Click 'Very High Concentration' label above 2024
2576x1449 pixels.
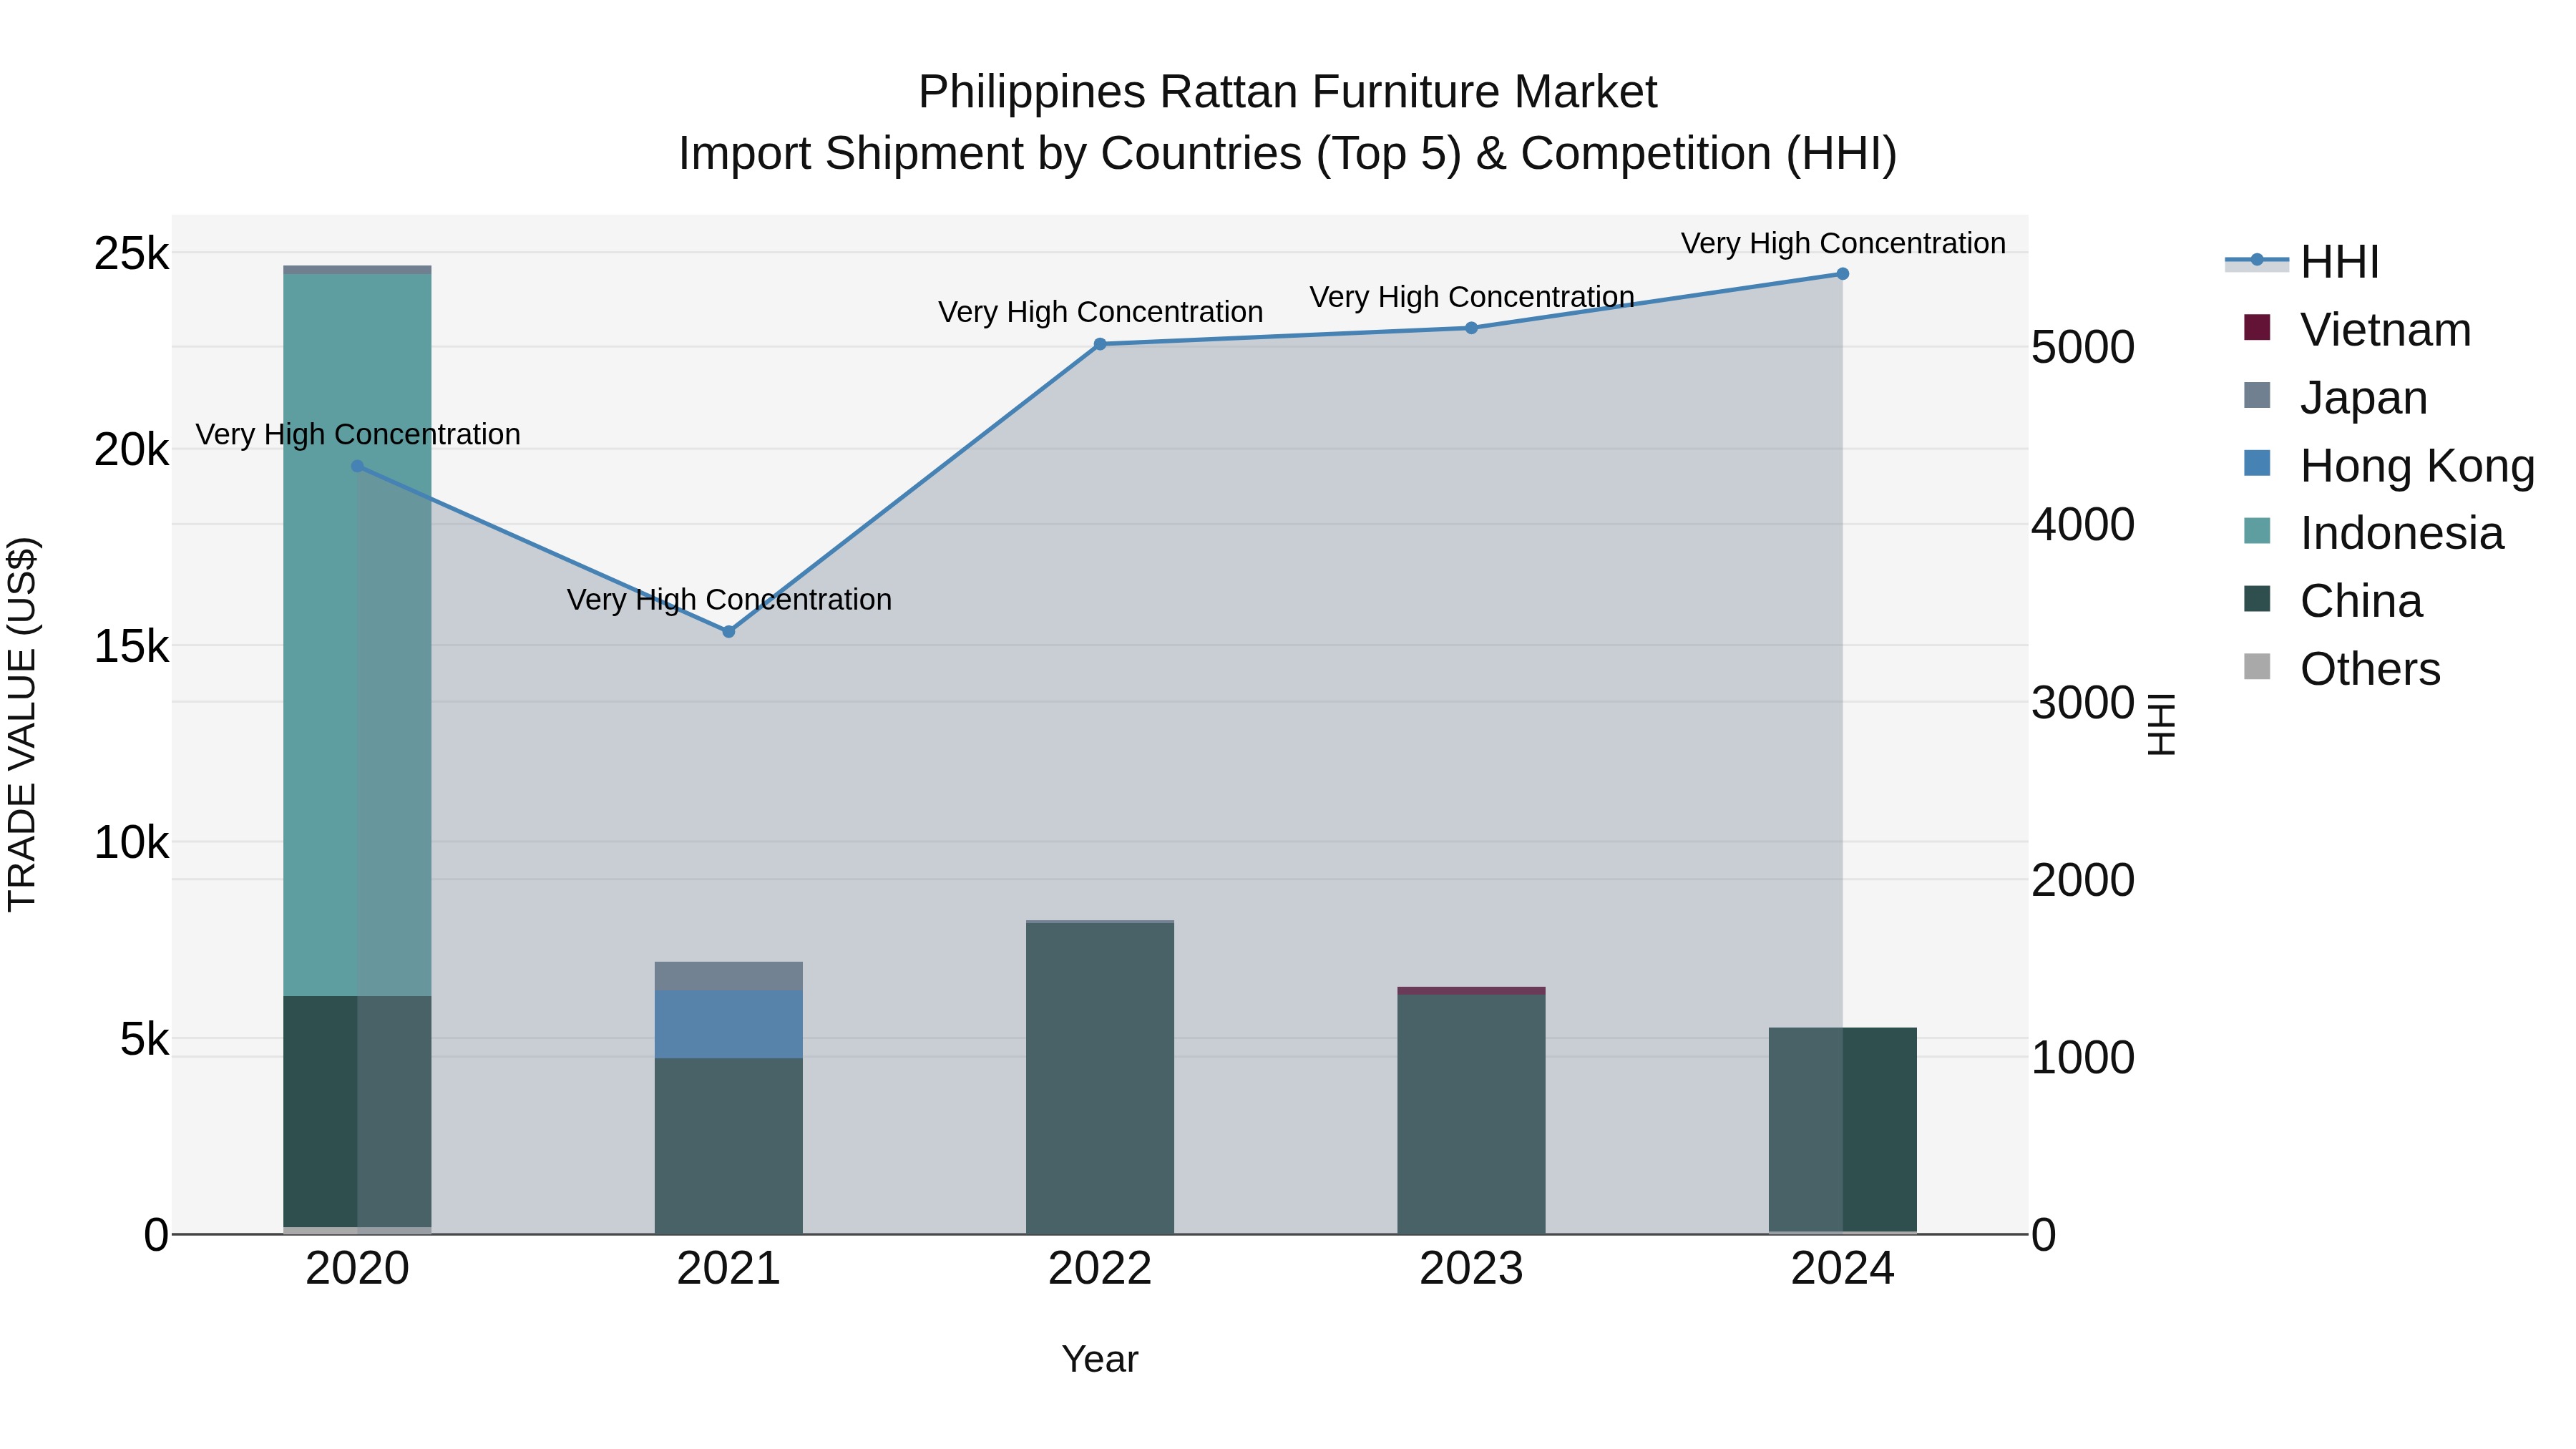[x=1843, y=243]
